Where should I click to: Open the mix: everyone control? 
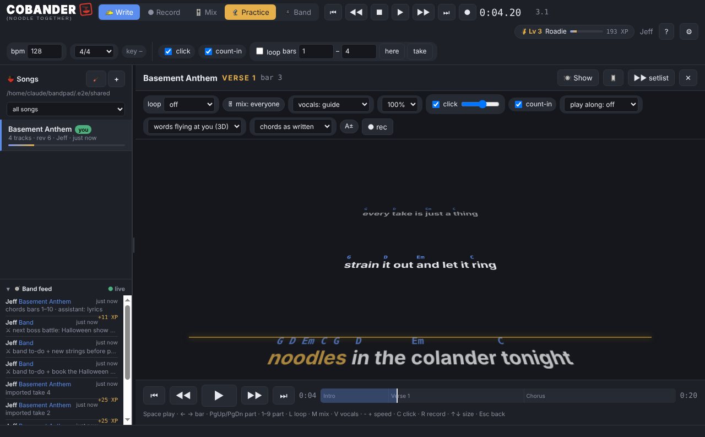coord(253,104)
